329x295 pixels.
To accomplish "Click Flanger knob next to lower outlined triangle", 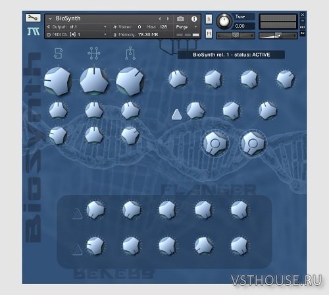I will click(95, 246).
